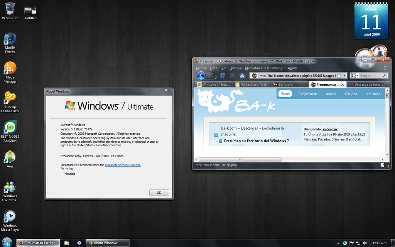The image size is (395, 247).
Task: Click the page status icon in Firefox status bar
Action: click(x=382, y=165)
